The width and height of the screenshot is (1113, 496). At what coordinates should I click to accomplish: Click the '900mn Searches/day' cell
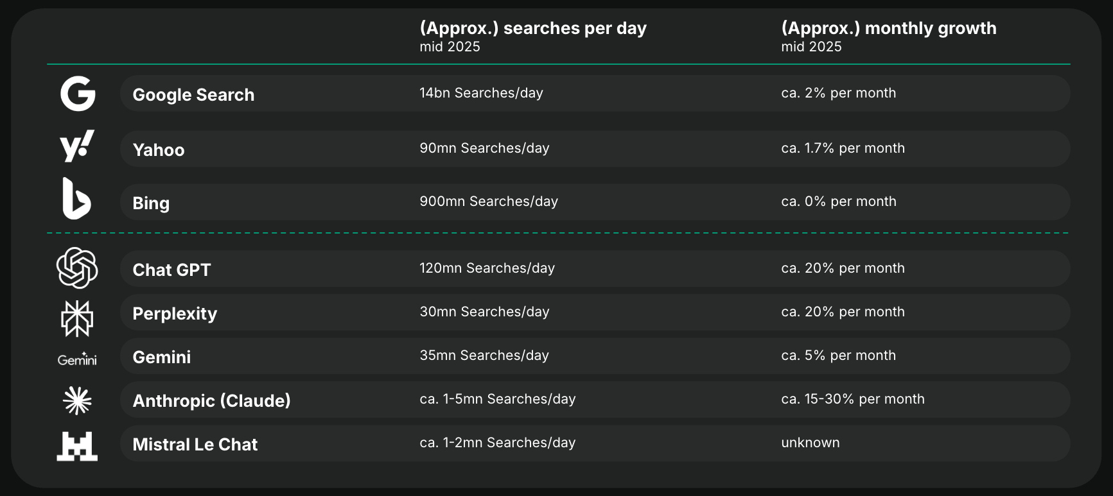pyautogui.click(x=489, y=201)
